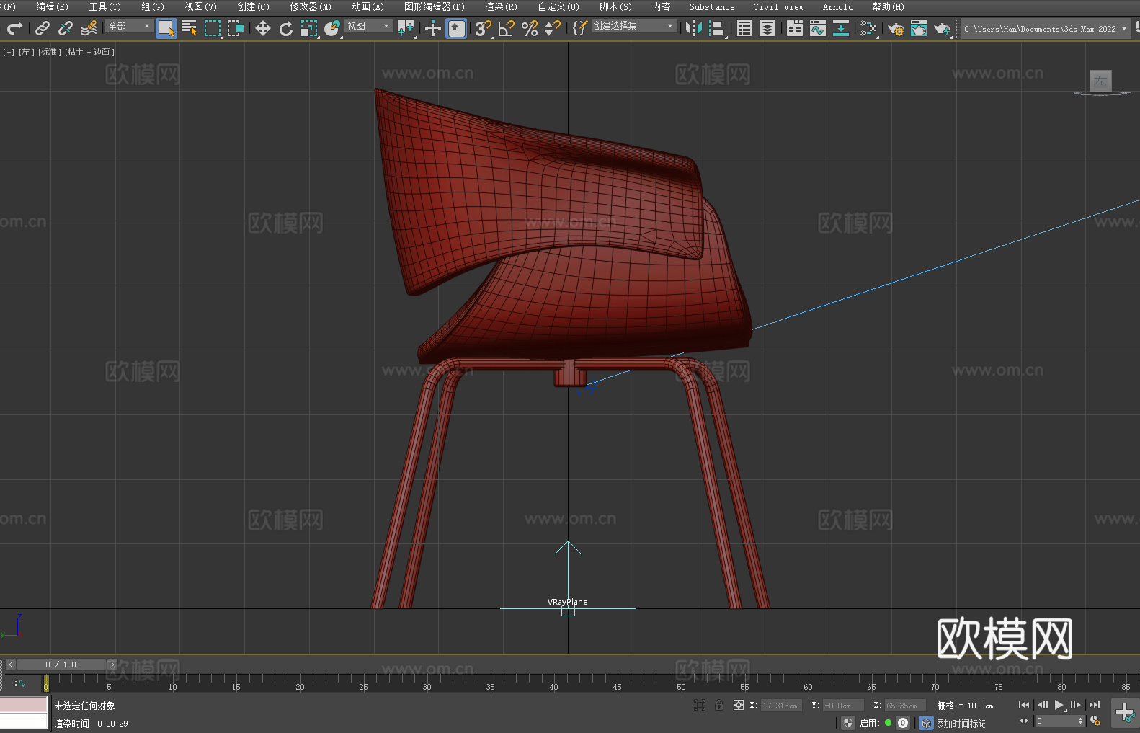This screenshot has width=1140, height=733.
Task: Open the Scene Explorer toggle icon
Action: (x=744, y=28)
